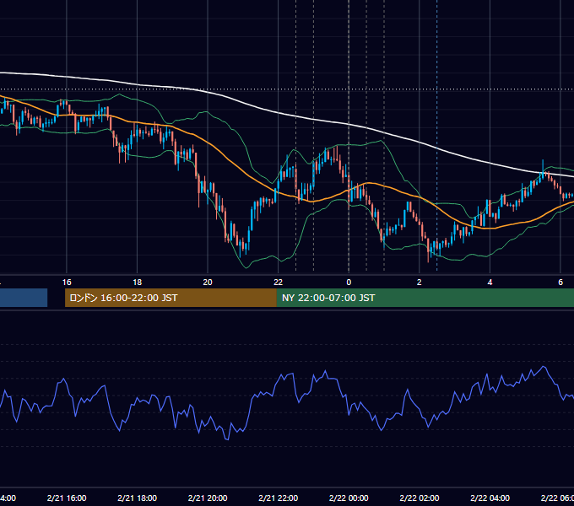Click the 2 hour label on chart axis
Image resolution: width=574 pixels, height=506 pixels.
coord(420,283)
